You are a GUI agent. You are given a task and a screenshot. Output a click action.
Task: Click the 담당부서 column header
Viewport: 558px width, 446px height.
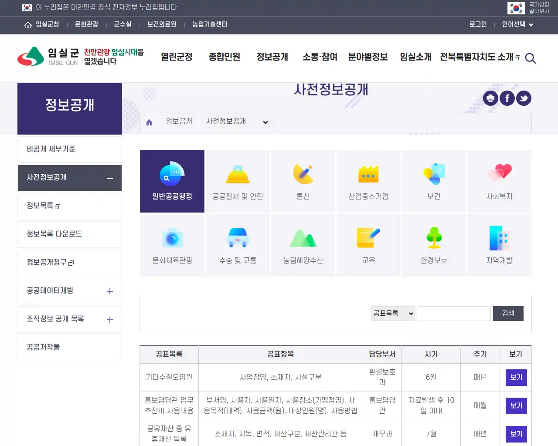coord(382,355)
